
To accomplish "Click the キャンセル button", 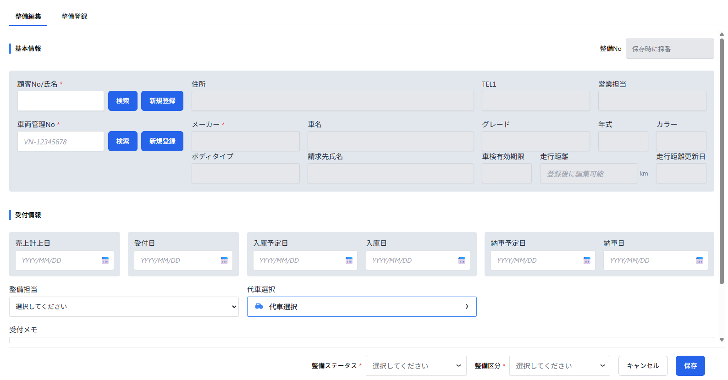I will click(x=643, y=366).
